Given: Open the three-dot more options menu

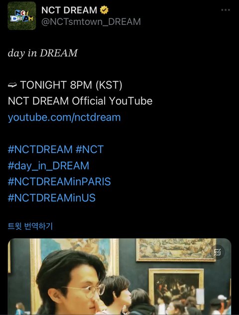Looking at the screenshot, I should point(226,10).
